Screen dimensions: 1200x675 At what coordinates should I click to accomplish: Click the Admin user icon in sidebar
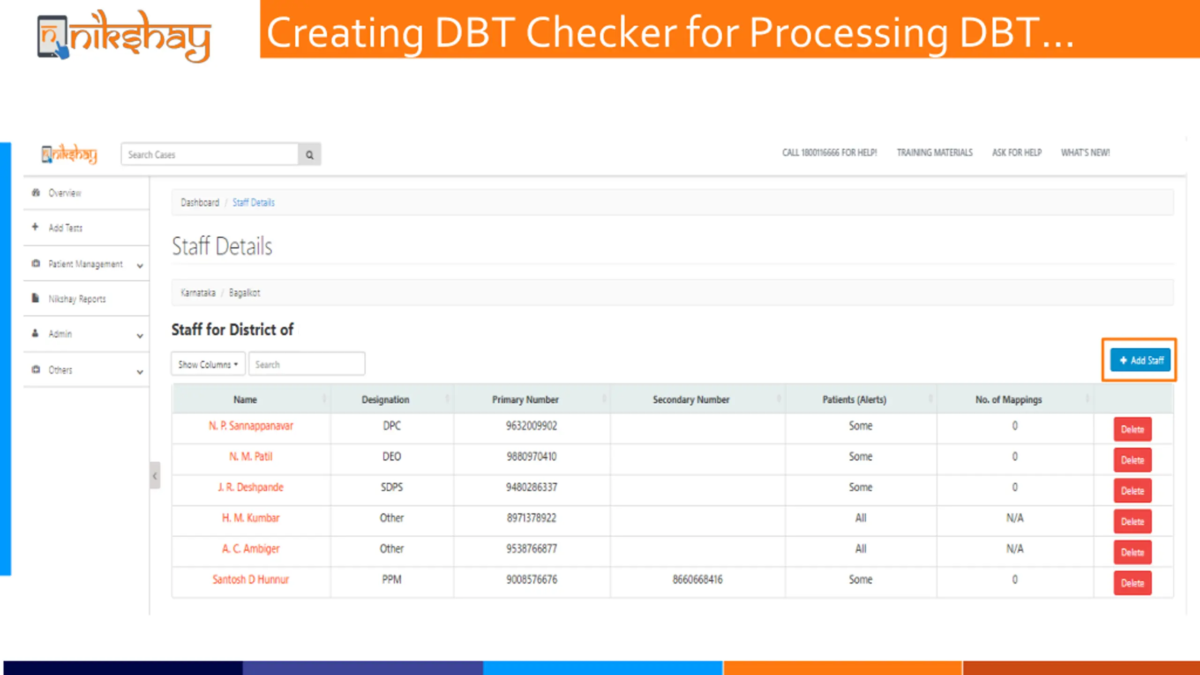pos(35,333)
